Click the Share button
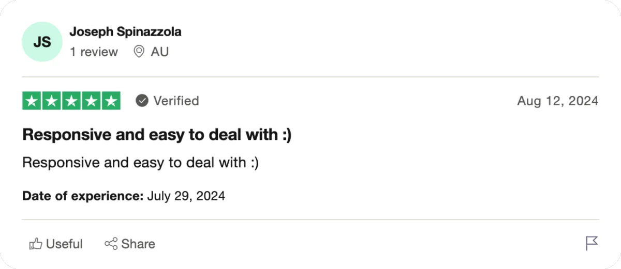Screen dimensions: 621x269 [x=129, y=244]
